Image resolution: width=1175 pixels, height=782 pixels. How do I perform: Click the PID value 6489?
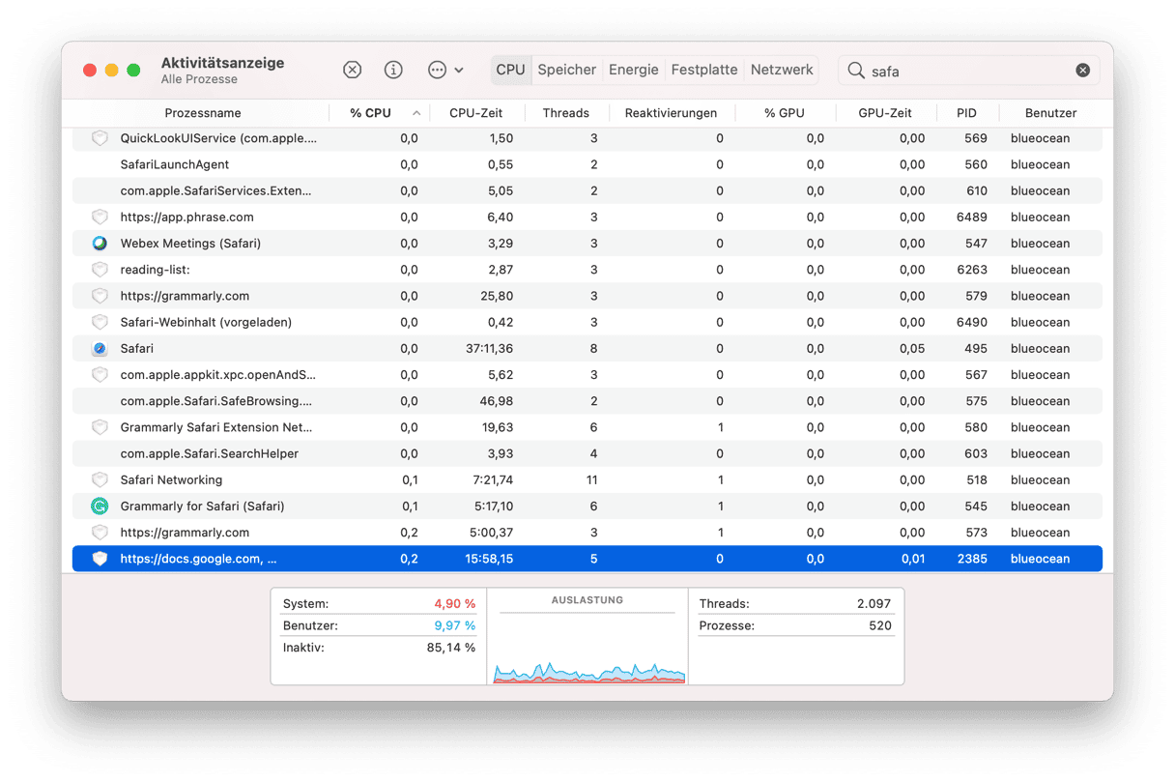pos(972,217)
